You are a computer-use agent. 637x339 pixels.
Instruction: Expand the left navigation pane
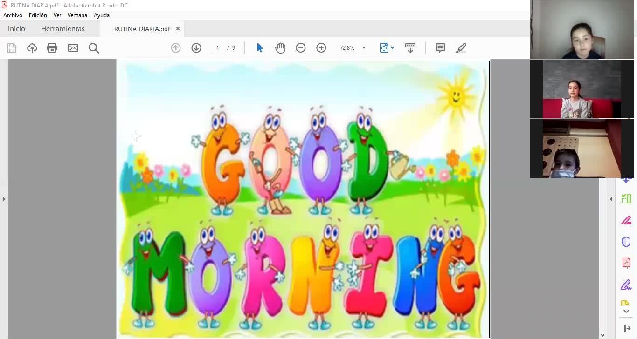pyautogui.click(x=4, y=199)
